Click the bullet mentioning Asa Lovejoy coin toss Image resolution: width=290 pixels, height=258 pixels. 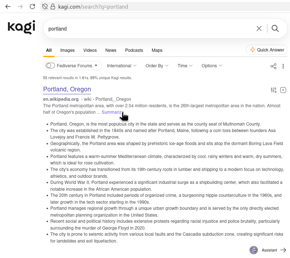163,134
